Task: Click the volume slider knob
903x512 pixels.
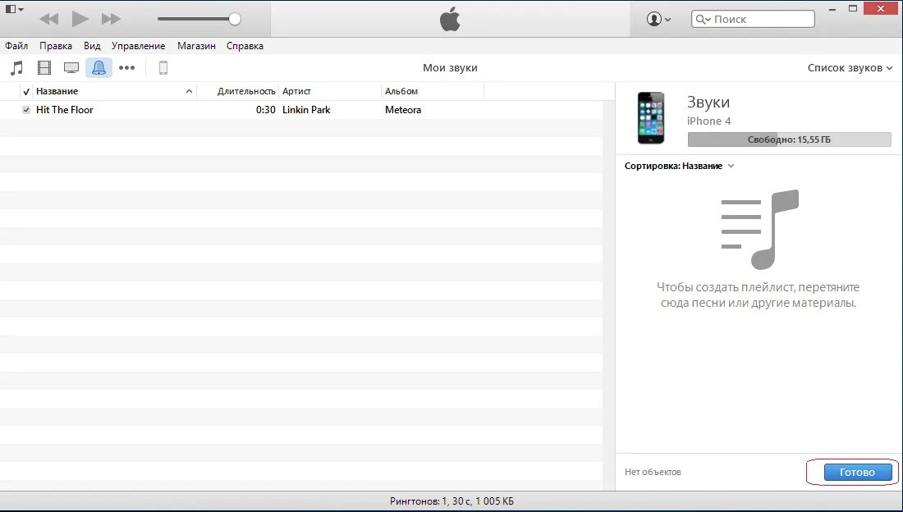Action: pyautogui.click(x=235, y=19)
